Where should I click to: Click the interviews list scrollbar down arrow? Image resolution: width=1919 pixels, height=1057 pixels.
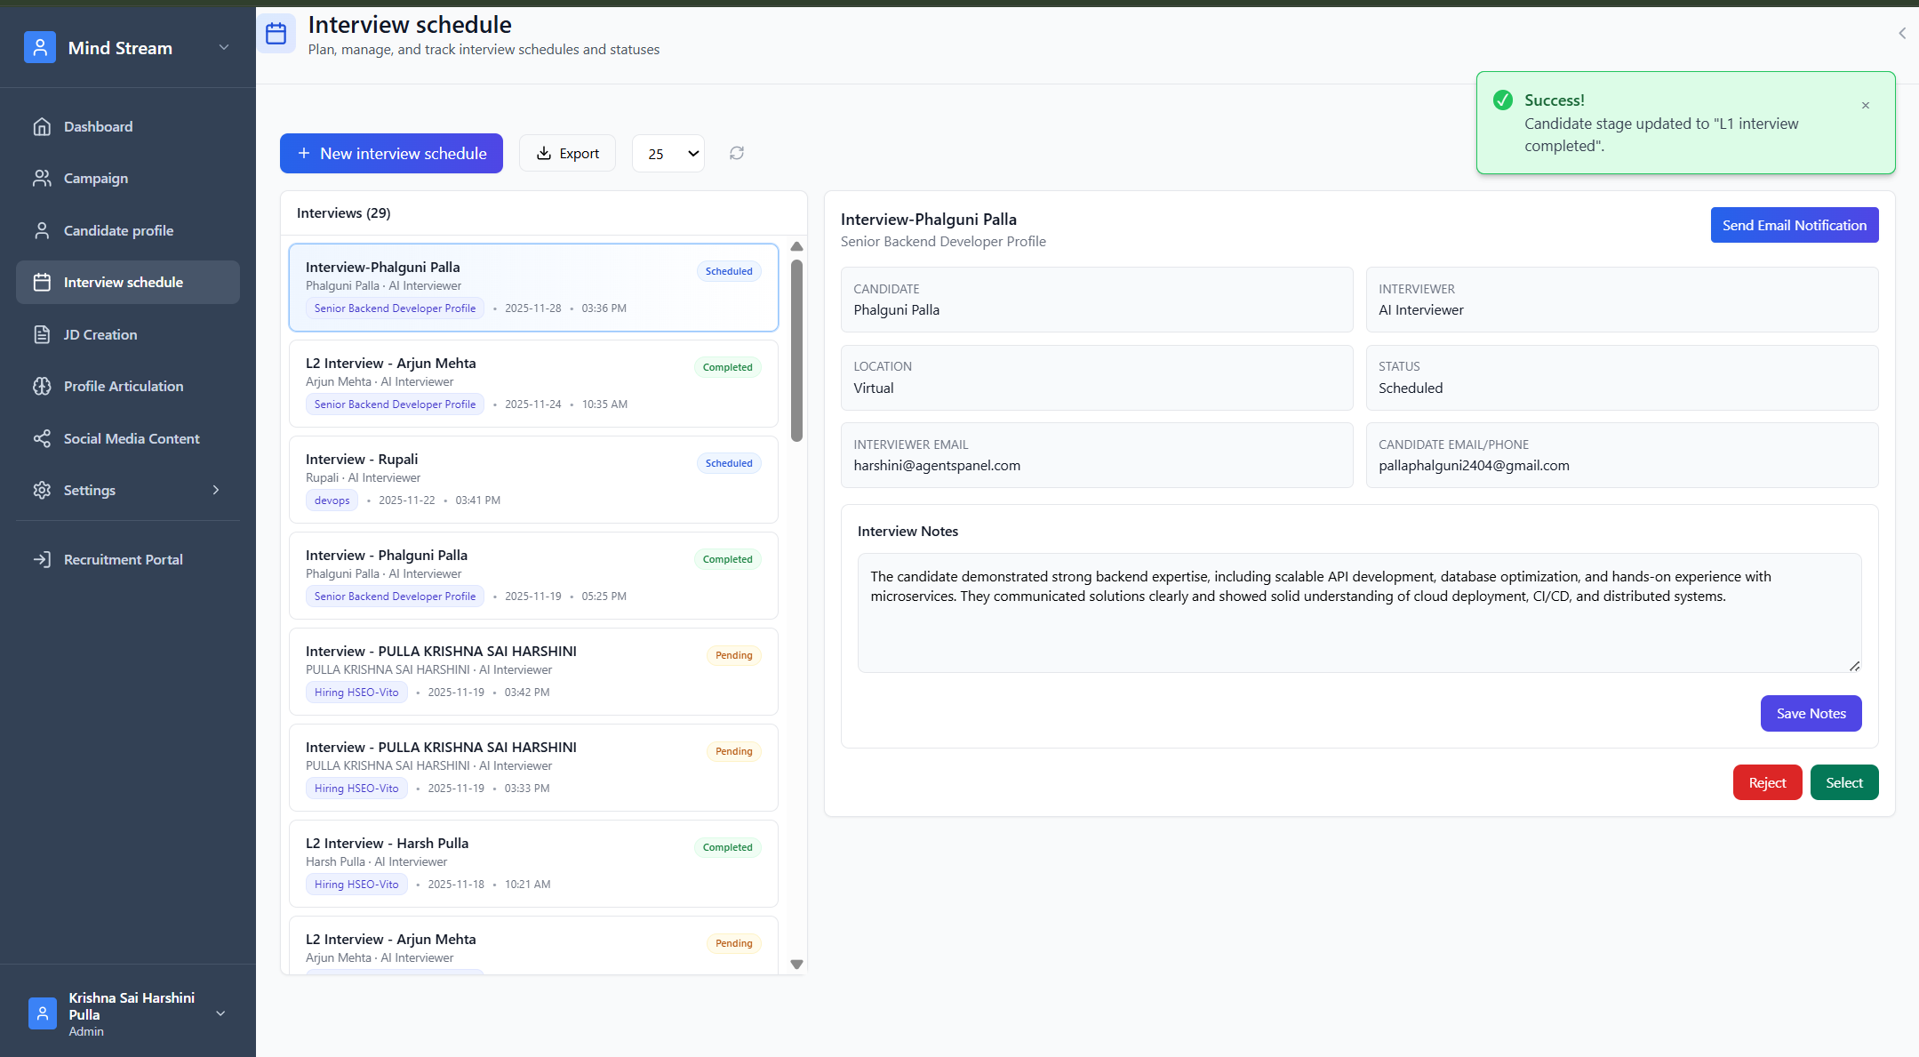pos(796,964)
